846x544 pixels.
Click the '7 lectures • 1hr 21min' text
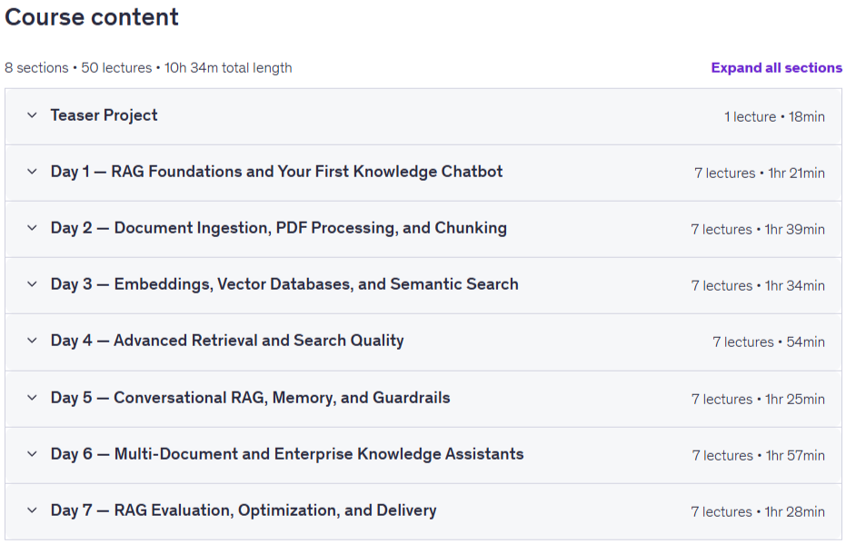[760, 173]
